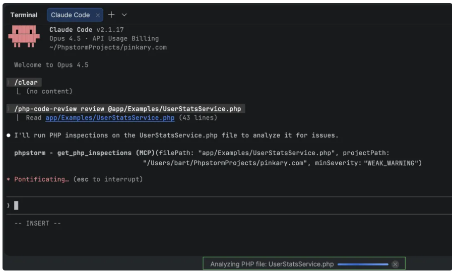This screenshot has width=452, height=272.
Task: Click the Terminal tool window label
Action: tap(24, 15)
